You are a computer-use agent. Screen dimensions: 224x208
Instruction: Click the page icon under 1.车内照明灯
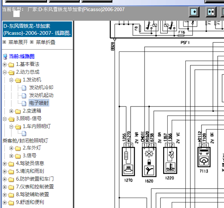point(24,133)
